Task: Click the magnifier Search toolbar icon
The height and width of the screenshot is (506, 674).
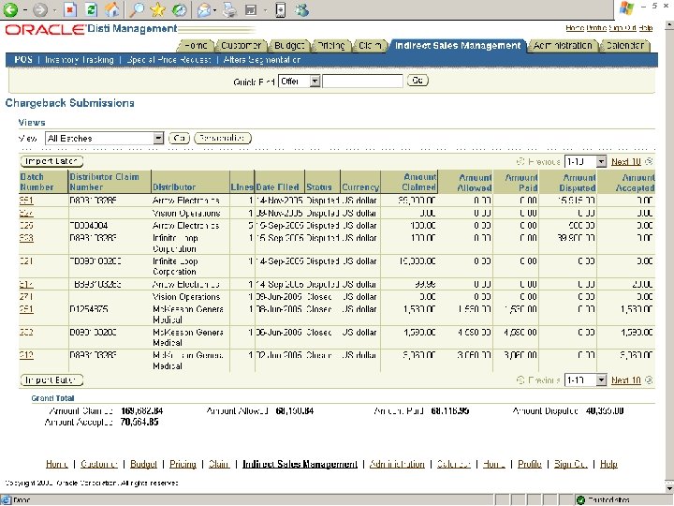Action: pyautogui.click(x=137, y=9)
